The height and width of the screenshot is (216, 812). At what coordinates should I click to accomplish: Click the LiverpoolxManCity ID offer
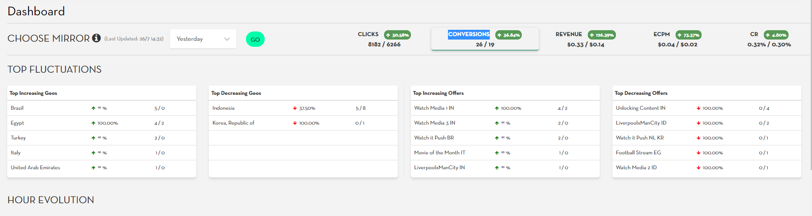641,123
